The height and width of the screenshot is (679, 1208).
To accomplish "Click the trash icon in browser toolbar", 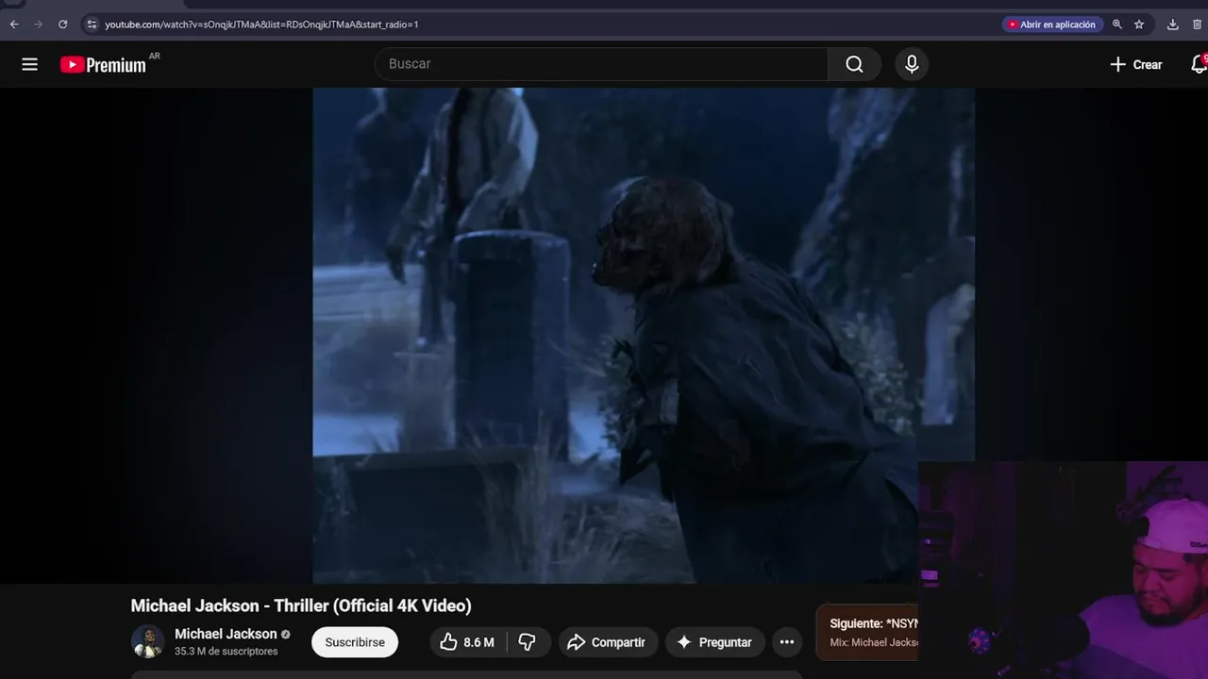I will click(1198, 25).
